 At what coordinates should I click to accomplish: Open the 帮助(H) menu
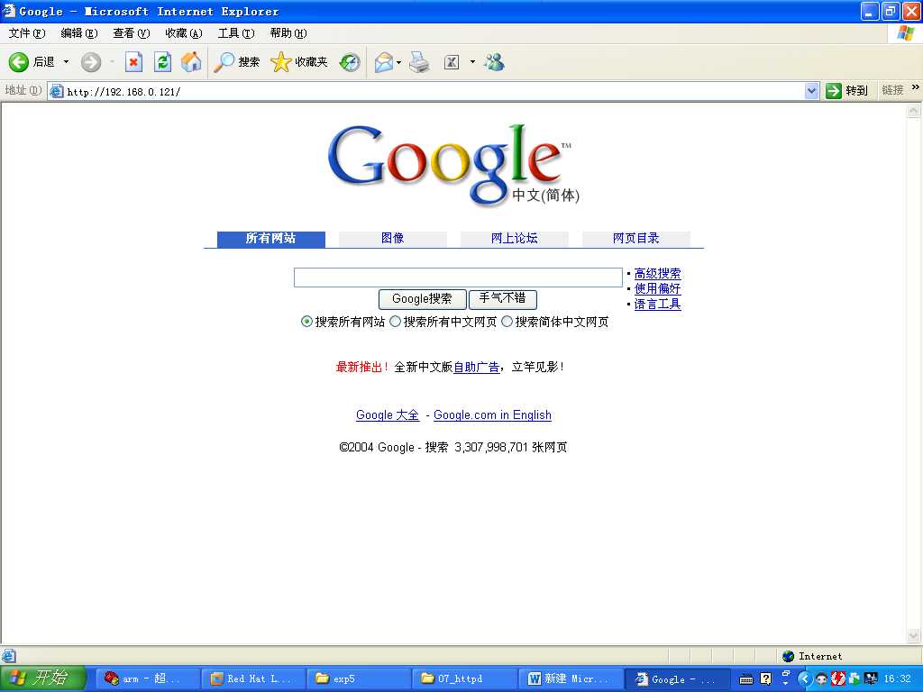pyautogui.click(x=288, y=33)
